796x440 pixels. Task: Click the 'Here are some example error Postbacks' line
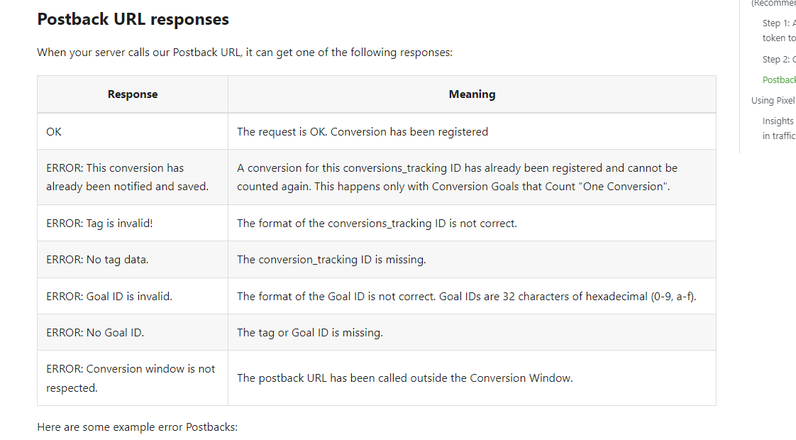click(x=137, y=427)
